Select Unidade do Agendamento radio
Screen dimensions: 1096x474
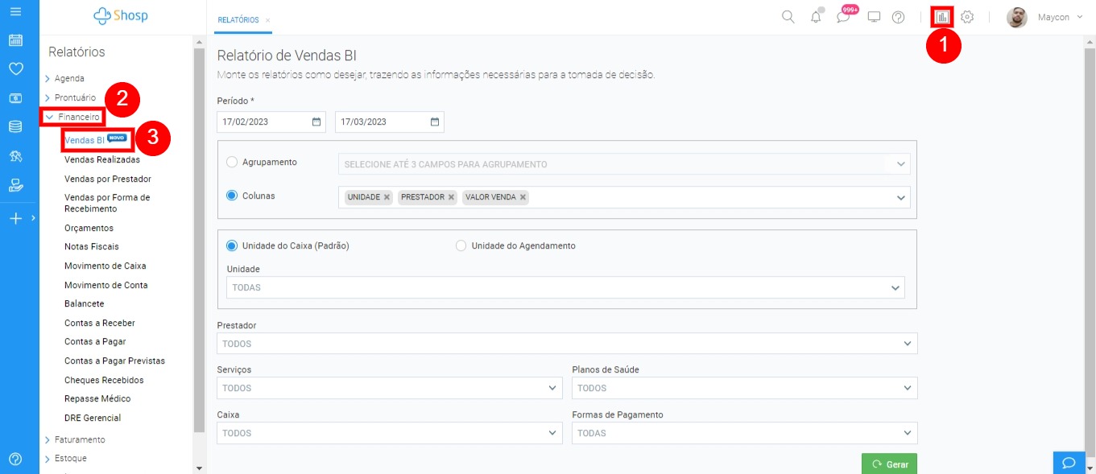(x=461, y=245)
